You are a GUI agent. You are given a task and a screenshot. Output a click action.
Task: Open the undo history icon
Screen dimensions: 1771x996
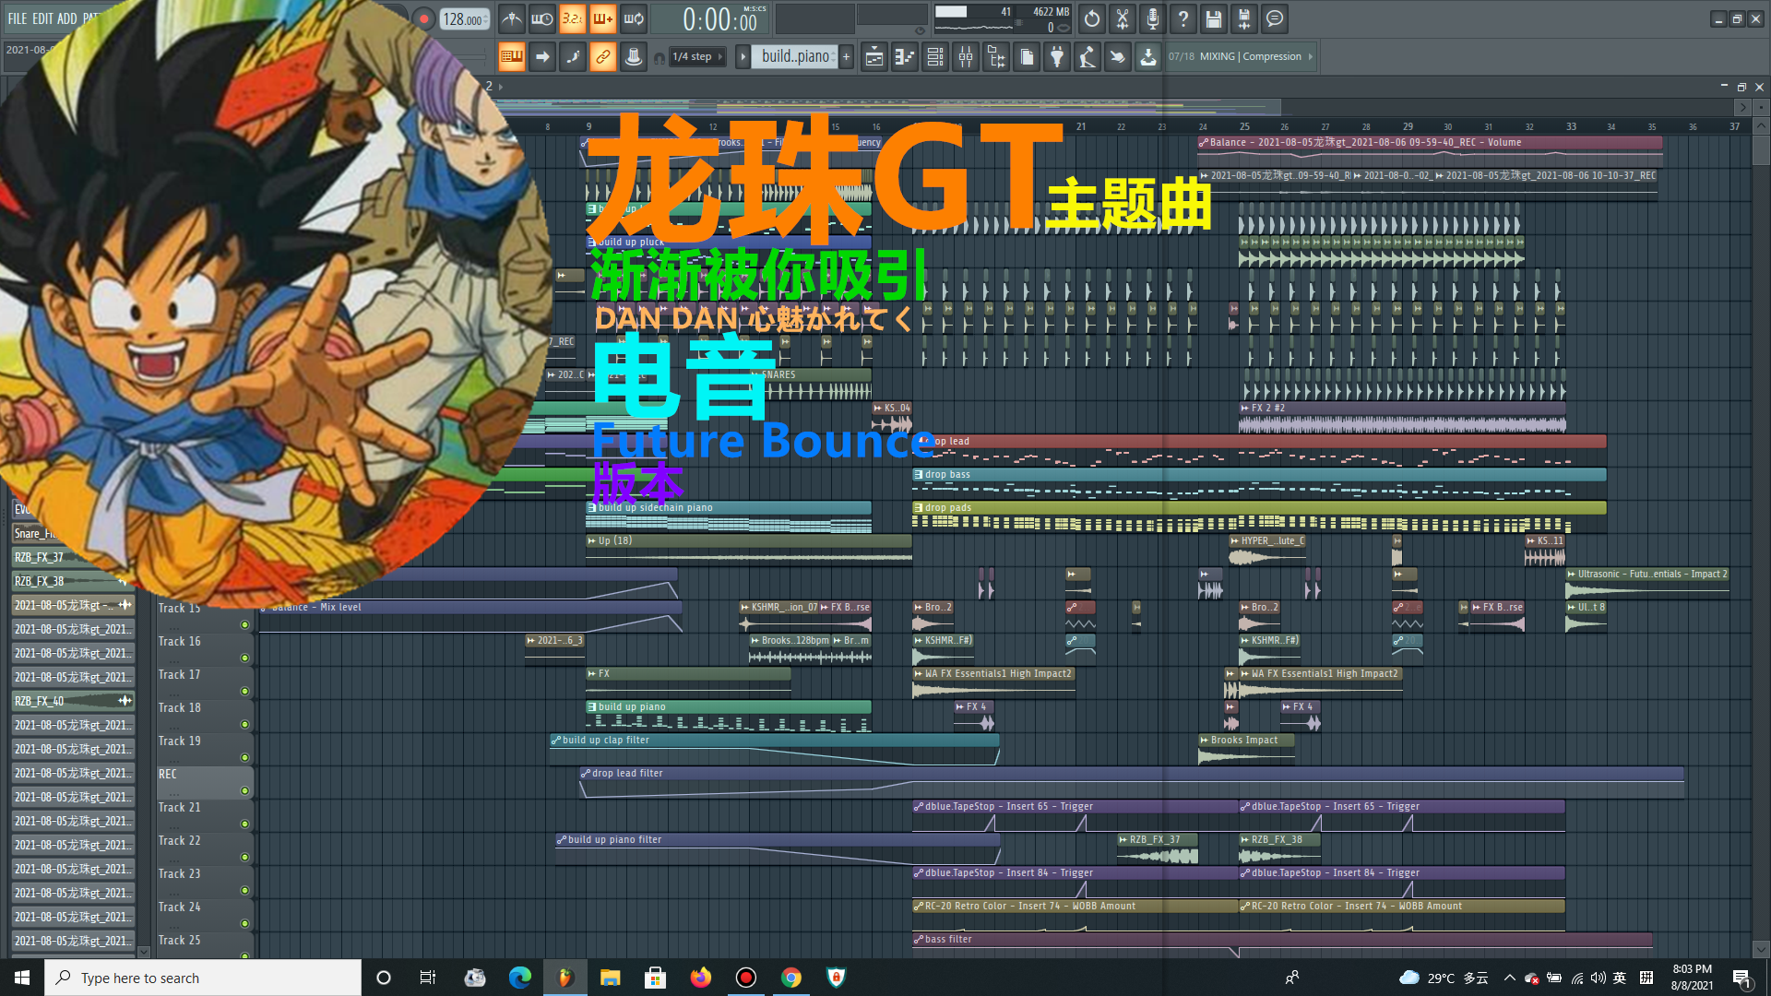1092,18
